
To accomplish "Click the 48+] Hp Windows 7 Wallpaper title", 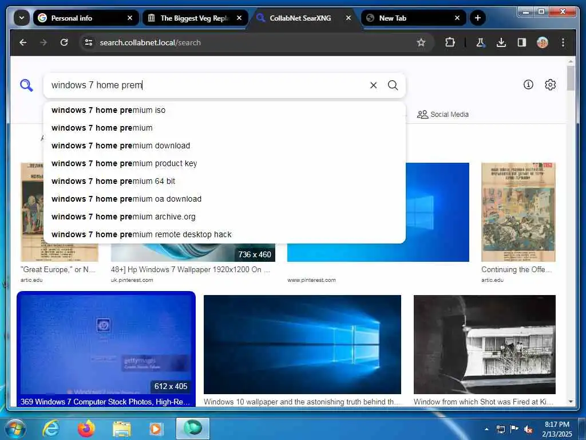I will click(x=191, y=269).
